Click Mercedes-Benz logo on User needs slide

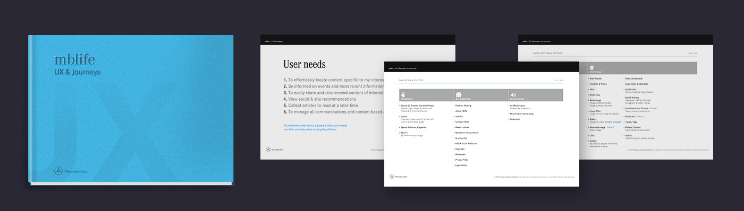[275, 150]
